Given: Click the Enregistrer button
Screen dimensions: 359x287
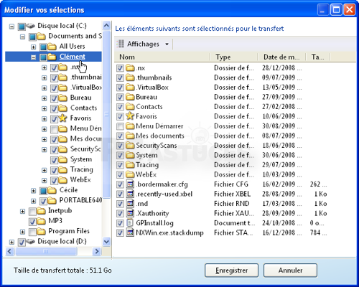Looking at the screenshot, I should [231, 270].
